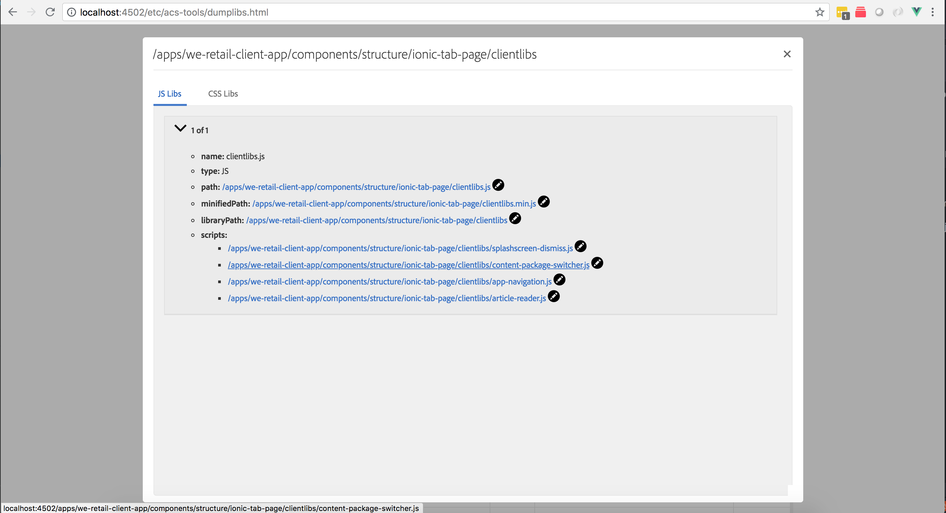Screen dimensions: 946x513
Task: Switch to the JS Libs tab
Action: click(170, 94)
